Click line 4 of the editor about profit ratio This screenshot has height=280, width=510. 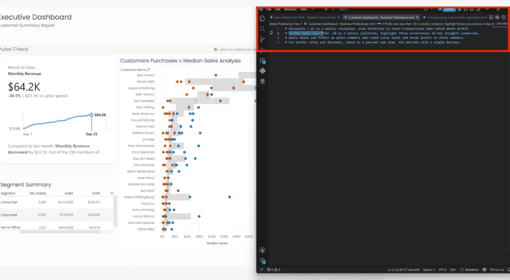(373, 42)
